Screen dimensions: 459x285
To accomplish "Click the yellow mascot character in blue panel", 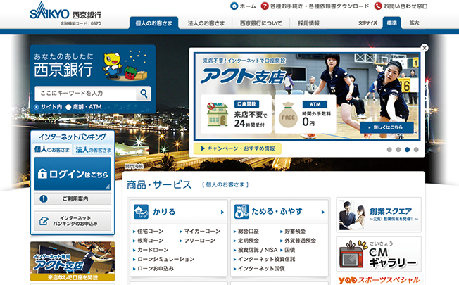I will 113,65.
